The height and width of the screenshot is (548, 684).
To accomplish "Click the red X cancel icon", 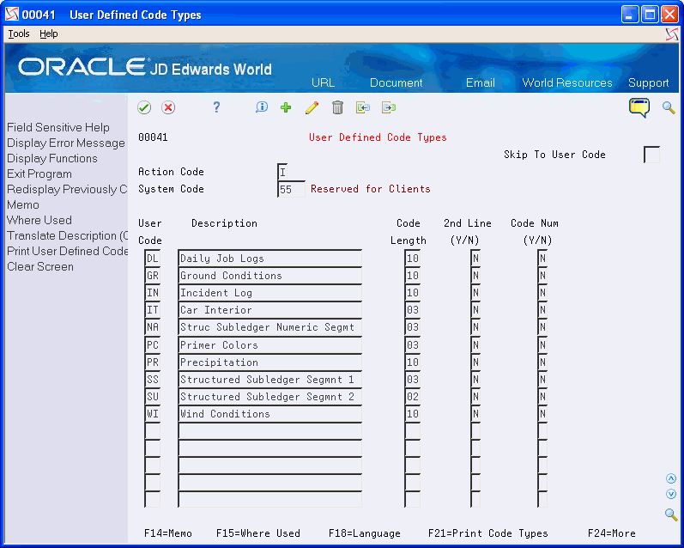I will [x=168, y=107].
